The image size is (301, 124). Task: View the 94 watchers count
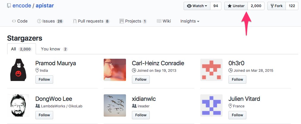pyautogui.click(x=216, y=6)
